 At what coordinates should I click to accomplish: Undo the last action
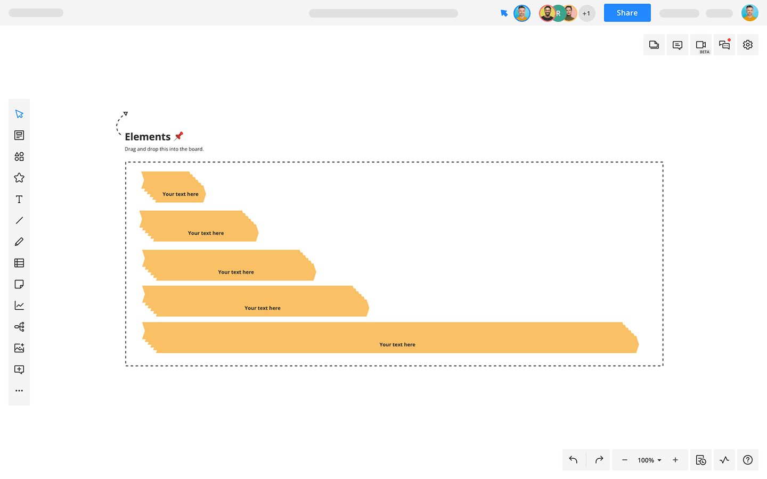[x=574, y=460]
